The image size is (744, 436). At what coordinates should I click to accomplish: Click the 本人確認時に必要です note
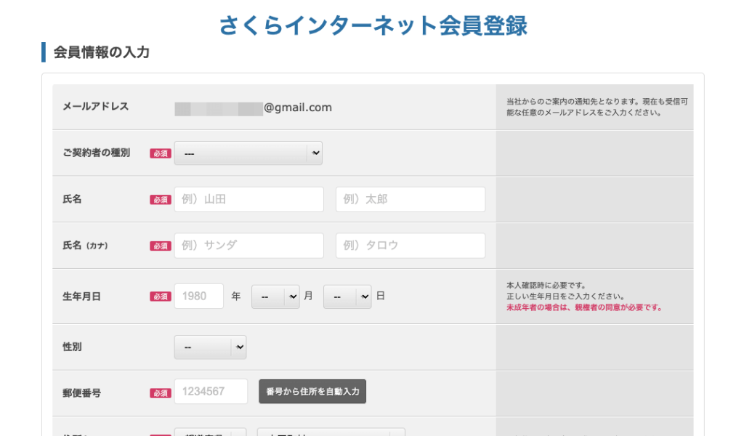click(x=546, y=285)
